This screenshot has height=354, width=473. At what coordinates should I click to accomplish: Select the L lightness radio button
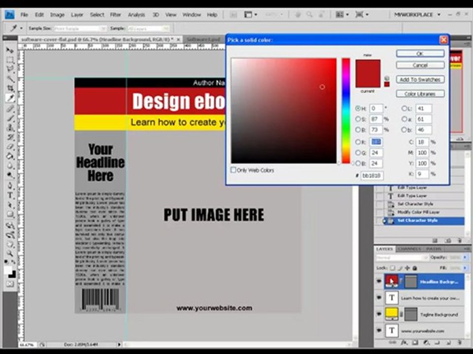tap(404, 108)
